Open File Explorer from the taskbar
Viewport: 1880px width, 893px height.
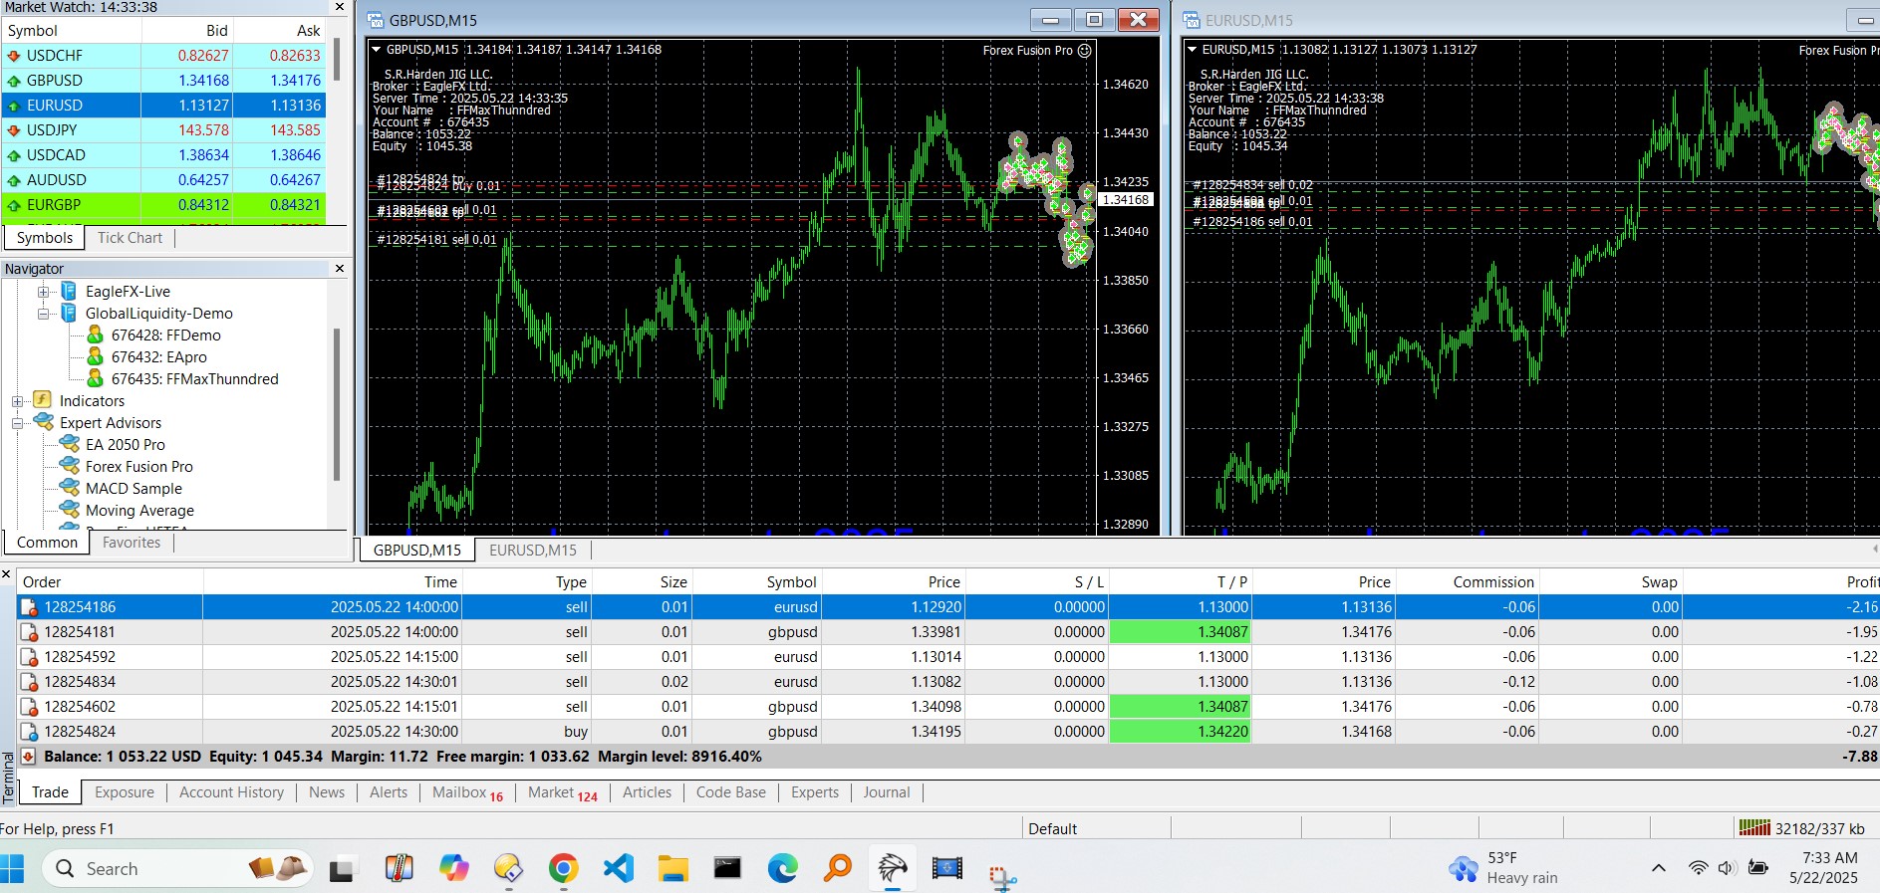[x=673, y=869]
